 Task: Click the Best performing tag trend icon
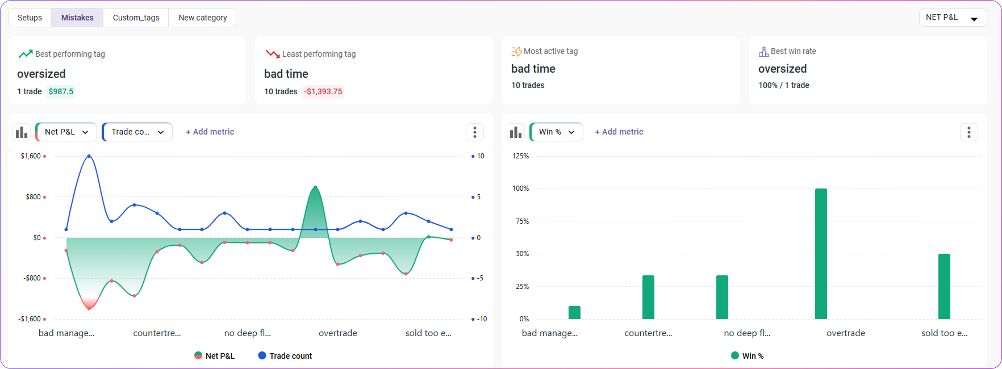[x=26, y=54]
